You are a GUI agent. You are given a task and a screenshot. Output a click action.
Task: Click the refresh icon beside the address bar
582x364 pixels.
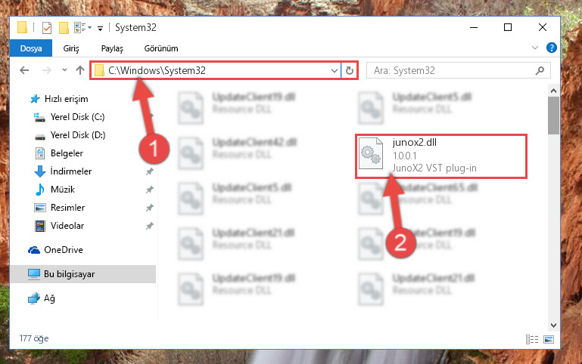tap(349, 70)
